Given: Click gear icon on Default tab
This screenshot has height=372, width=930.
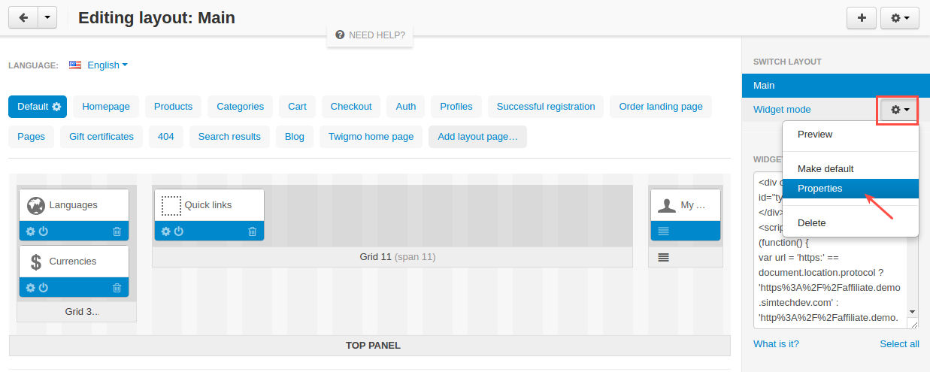Looking at the screenshot, I should tap(56, 107).
